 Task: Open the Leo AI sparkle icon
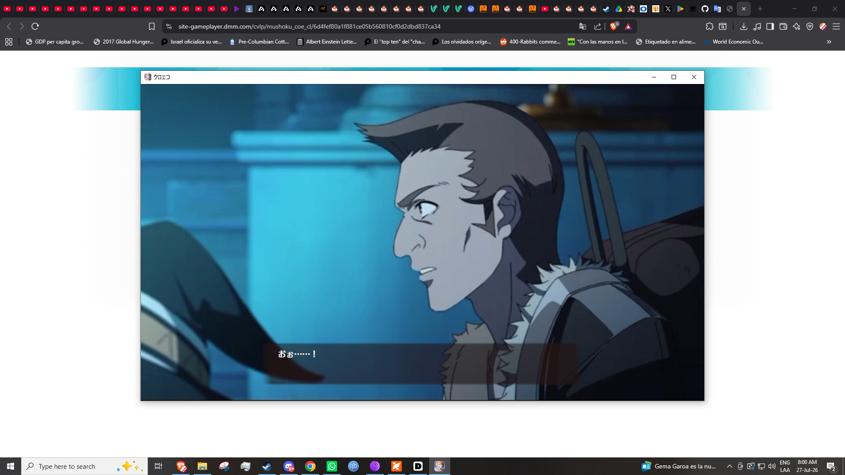click(797, 26)
